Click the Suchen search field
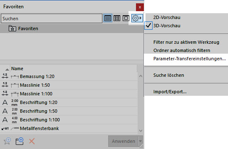228x149 pixels. pyautogui.click(x=52, y=19)
